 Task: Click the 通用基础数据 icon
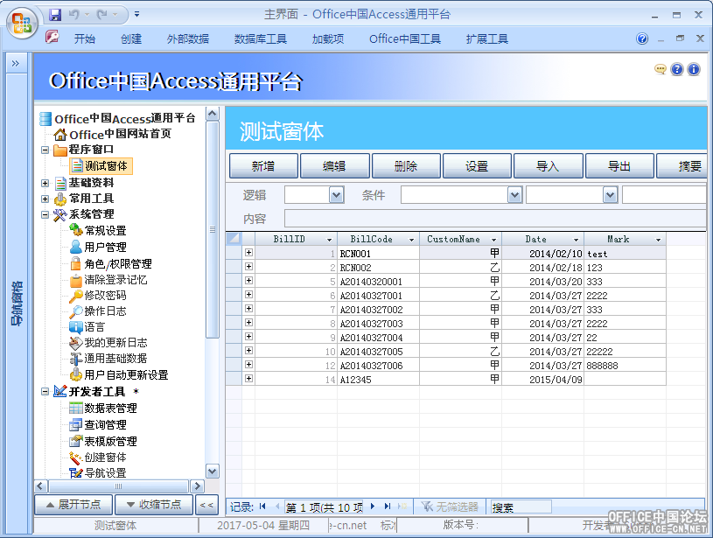pyautogui.click(x=76, y=359)
